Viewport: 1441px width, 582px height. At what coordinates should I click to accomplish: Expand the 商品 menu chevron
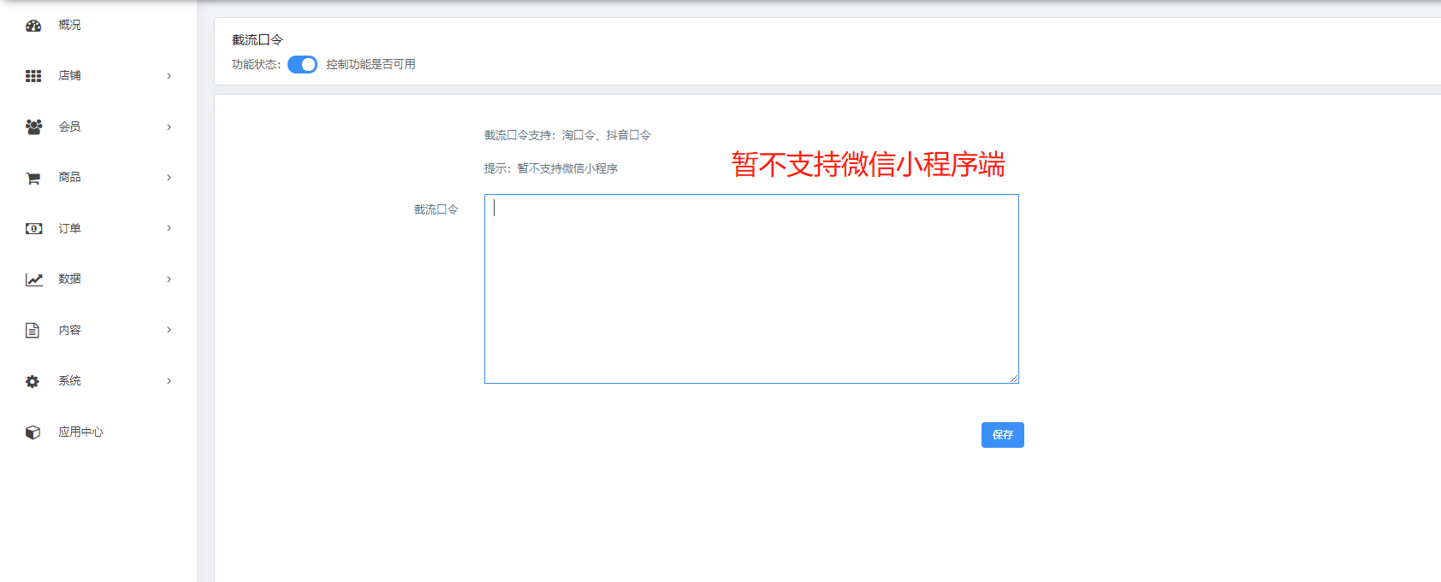(169, 178)
